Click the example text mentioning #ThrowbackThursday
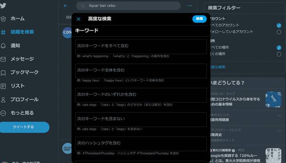Screen dimensions: 286x163 [x=128, y=153]
